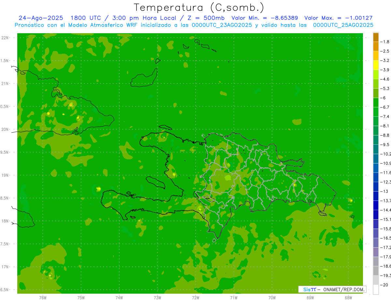Image resolution: width=391 pixels, height=302 pixels.
Task: Click the '-13' colorbar value
Action: tap(384, 191)
